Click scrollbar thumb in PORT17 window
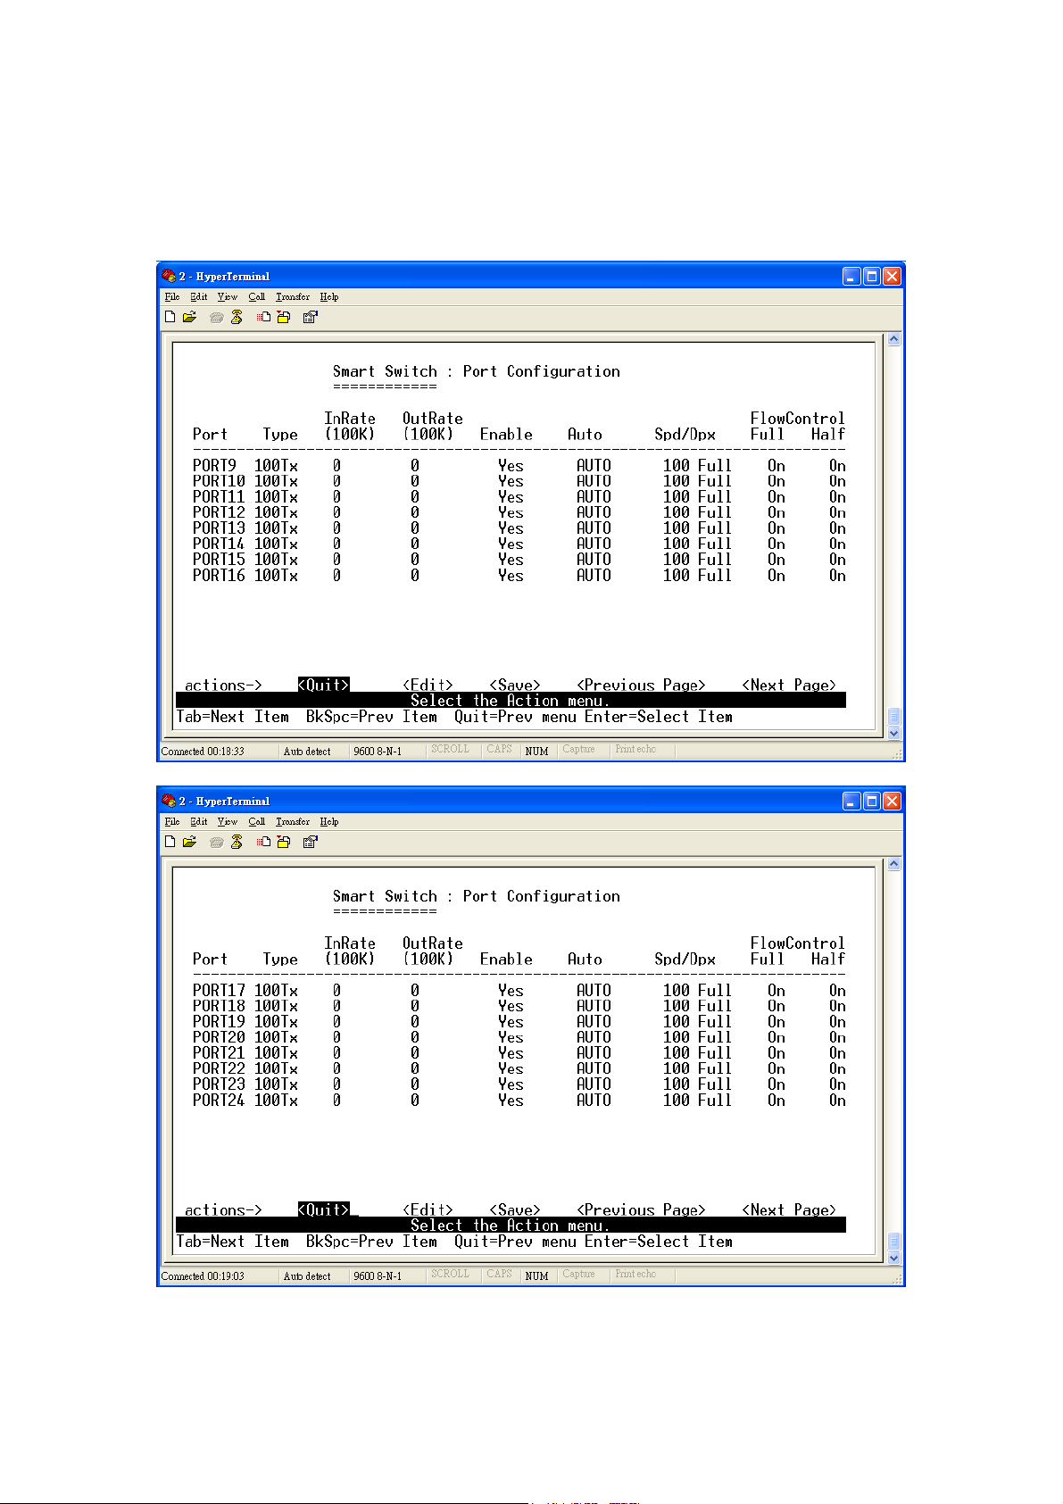 (x=894, y=1242)
